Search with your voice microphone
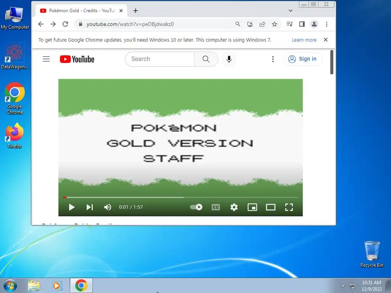This screenshot has width=391, height=293. 229,59
